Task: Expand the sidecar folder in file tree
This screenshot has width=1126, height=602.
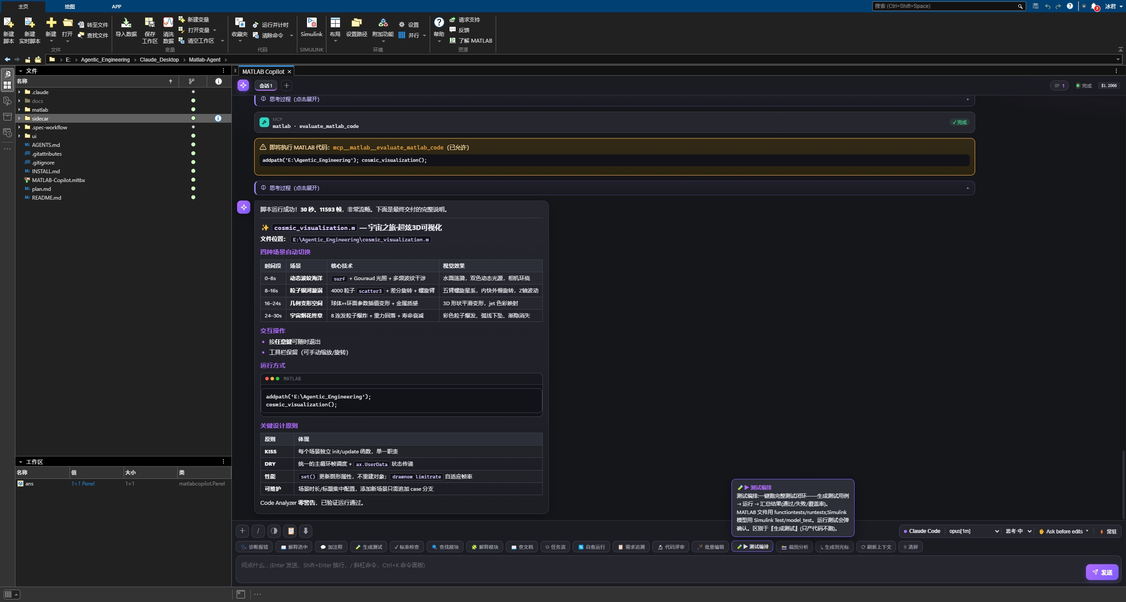Action: pos(19,118)
